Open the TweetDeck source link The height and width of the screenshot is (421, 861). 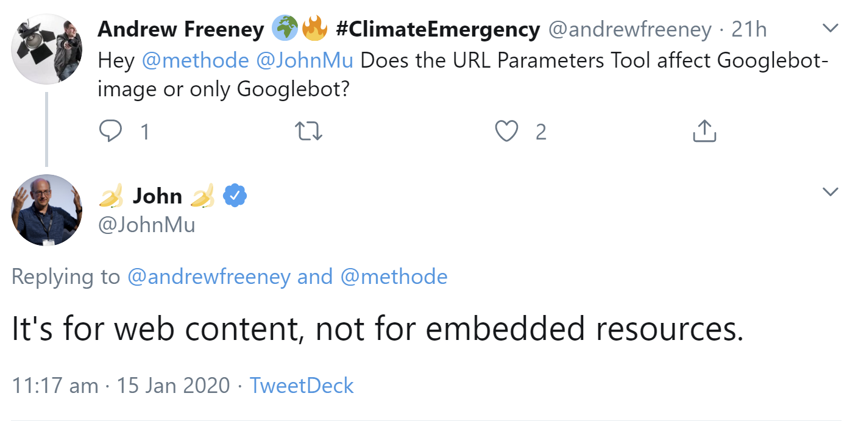click(x=301, y=385)
